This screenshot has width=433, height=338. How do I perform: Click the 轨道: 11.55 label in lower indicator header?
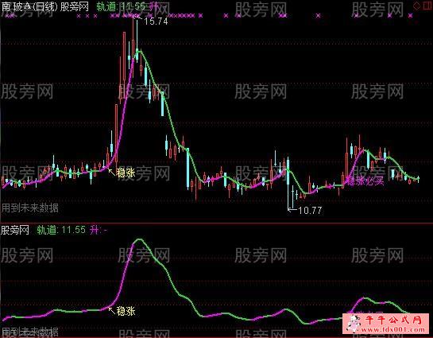point(61,230)
